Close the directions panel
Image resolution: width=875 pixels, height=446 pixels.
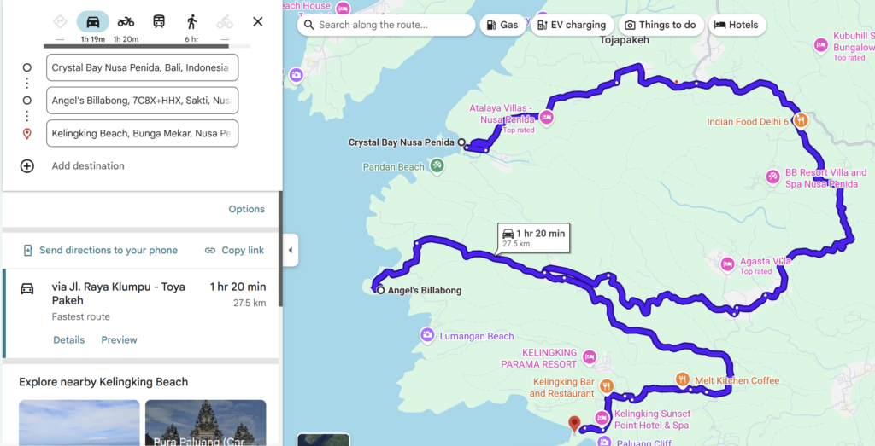[258, 21]
